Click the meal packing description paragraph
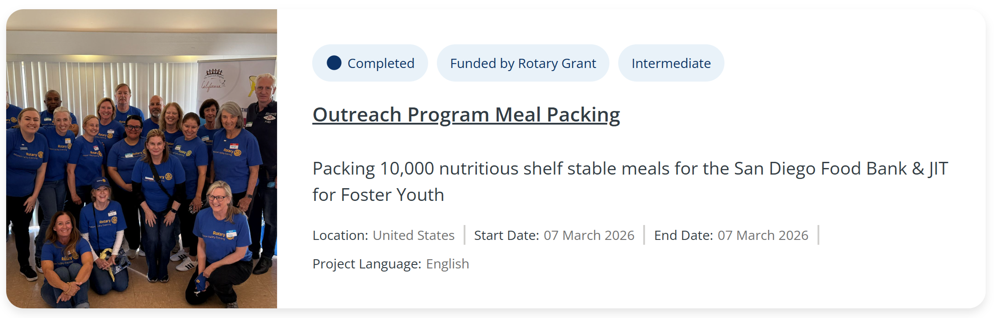The image size is (994, 318). (x=630, y=181)
